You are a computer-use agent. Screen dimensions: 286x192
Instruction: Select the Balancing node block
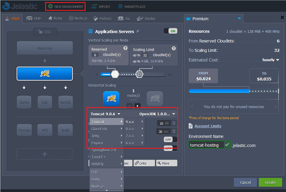click(x=45, y=48)
